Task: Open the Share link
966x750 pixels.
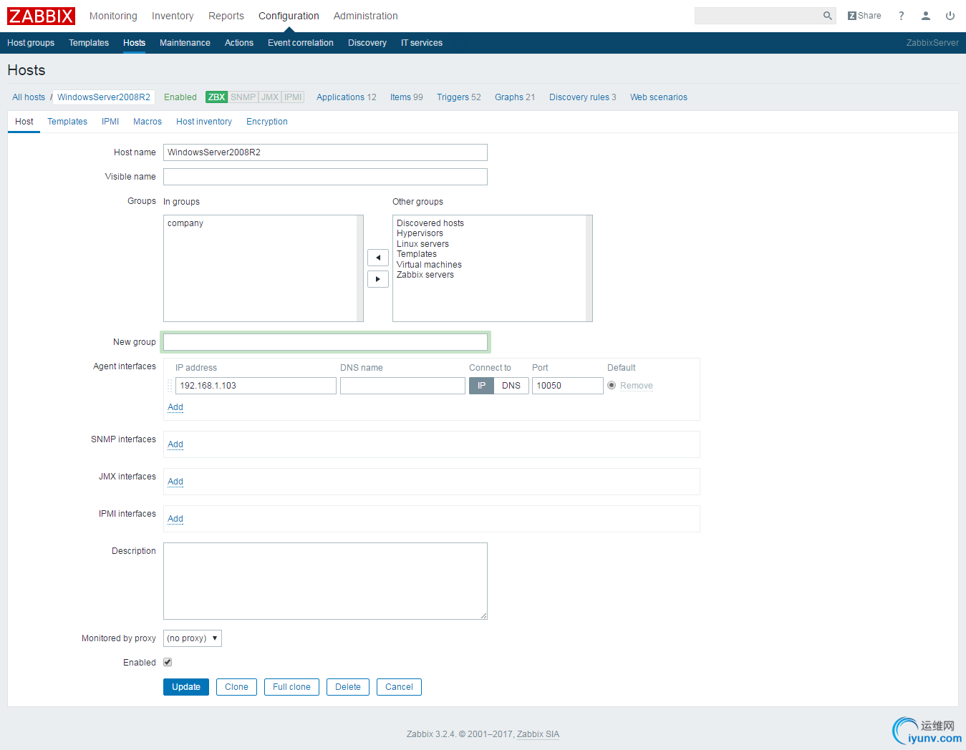Action: tap(864, 16)
